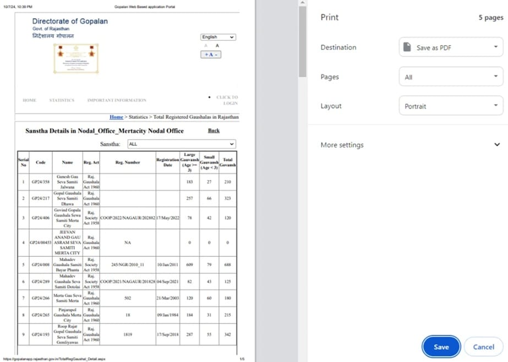The height and width of the screenshot is (362, 508).
Task: Click the Back link above the table
Action: point(214,130)
